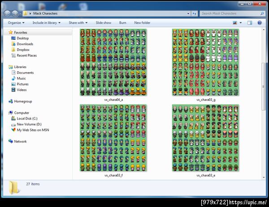Open the Dropbox folder link

[x=23, y=50]
